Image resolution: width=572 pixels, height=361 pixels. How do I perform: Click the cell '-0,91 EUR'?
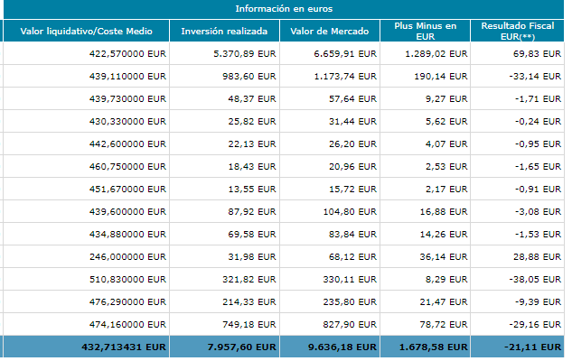517,189
